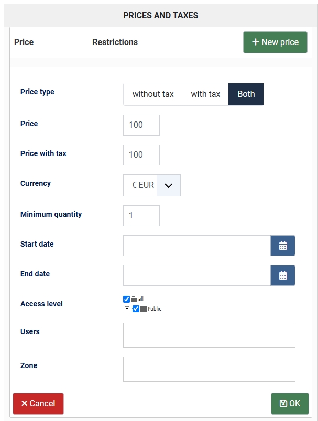Select 'without tax' price type

153,94
